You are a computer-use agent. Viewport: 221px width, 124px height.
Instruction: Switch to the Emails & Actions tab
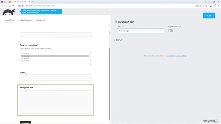pyautogui.click(x=25, y=20)
